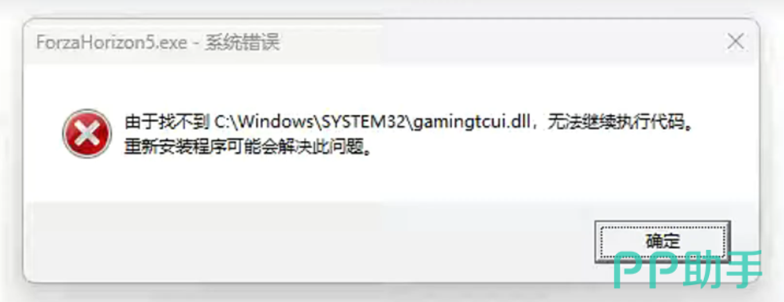Click the red error cross icon

(x=87, y=134)
